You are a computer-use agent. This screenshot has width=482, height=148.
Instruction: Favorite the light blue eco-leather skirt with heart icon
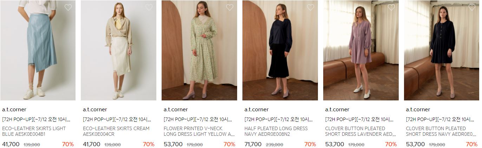click(68, 7)
